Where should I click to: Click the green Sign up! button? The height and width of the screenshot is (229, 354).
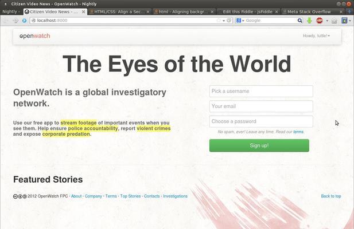pyautogui.click(x=259, y=145)
